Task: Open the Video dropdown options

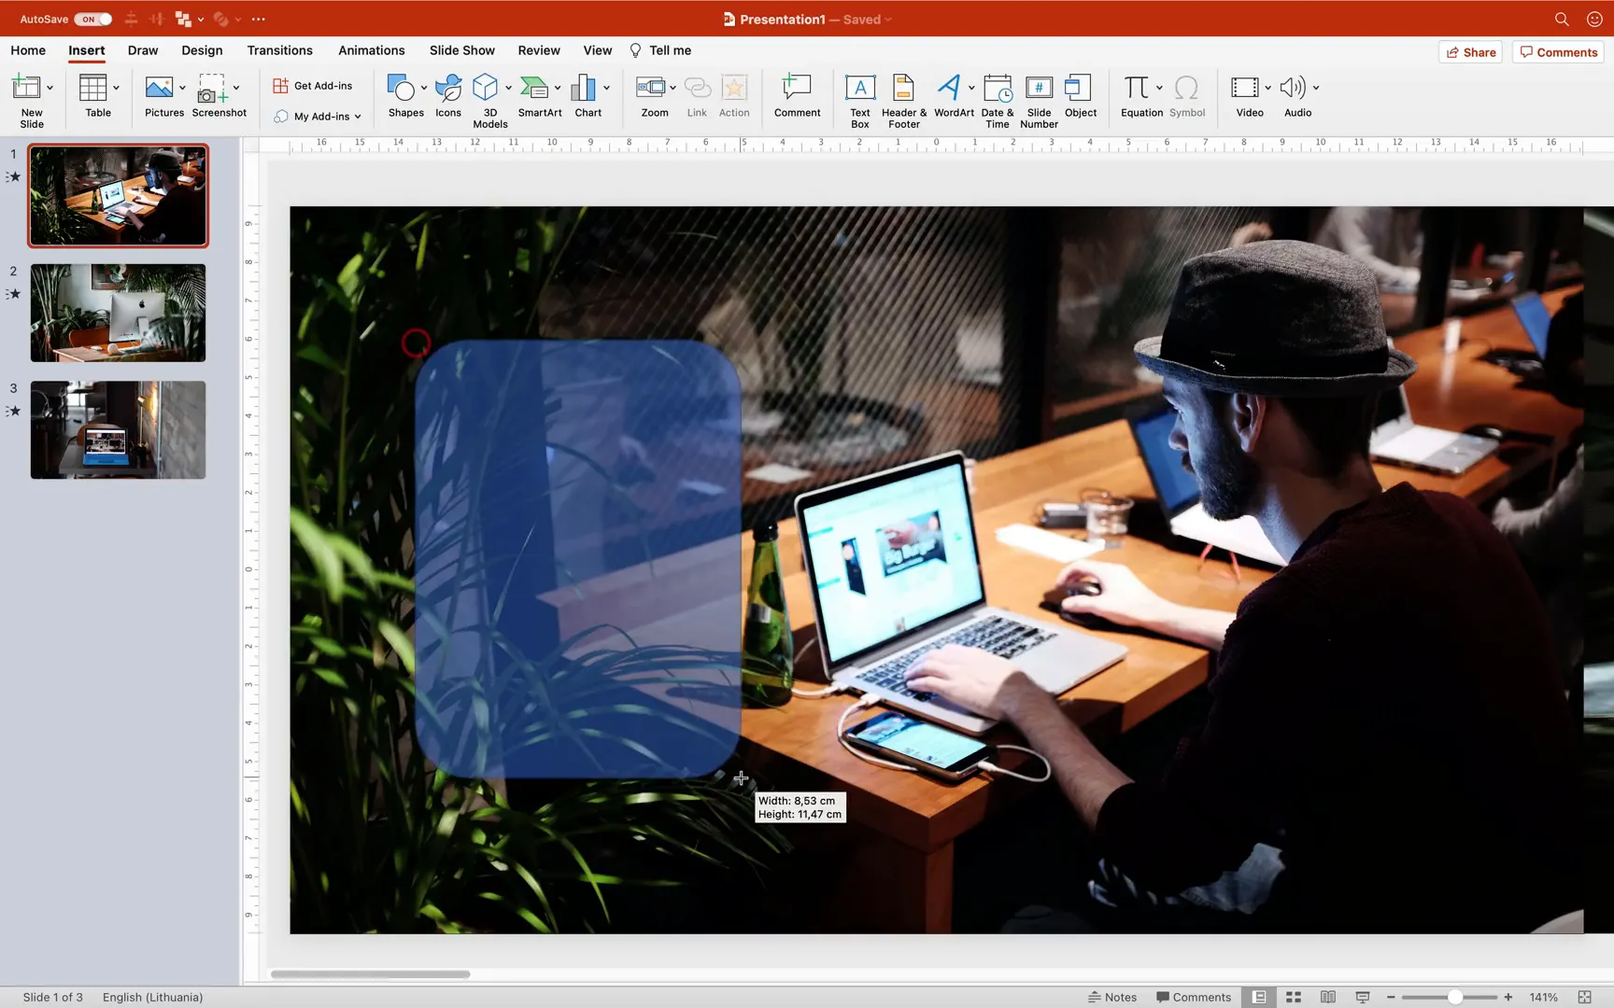Action: tap(1267, 86)
